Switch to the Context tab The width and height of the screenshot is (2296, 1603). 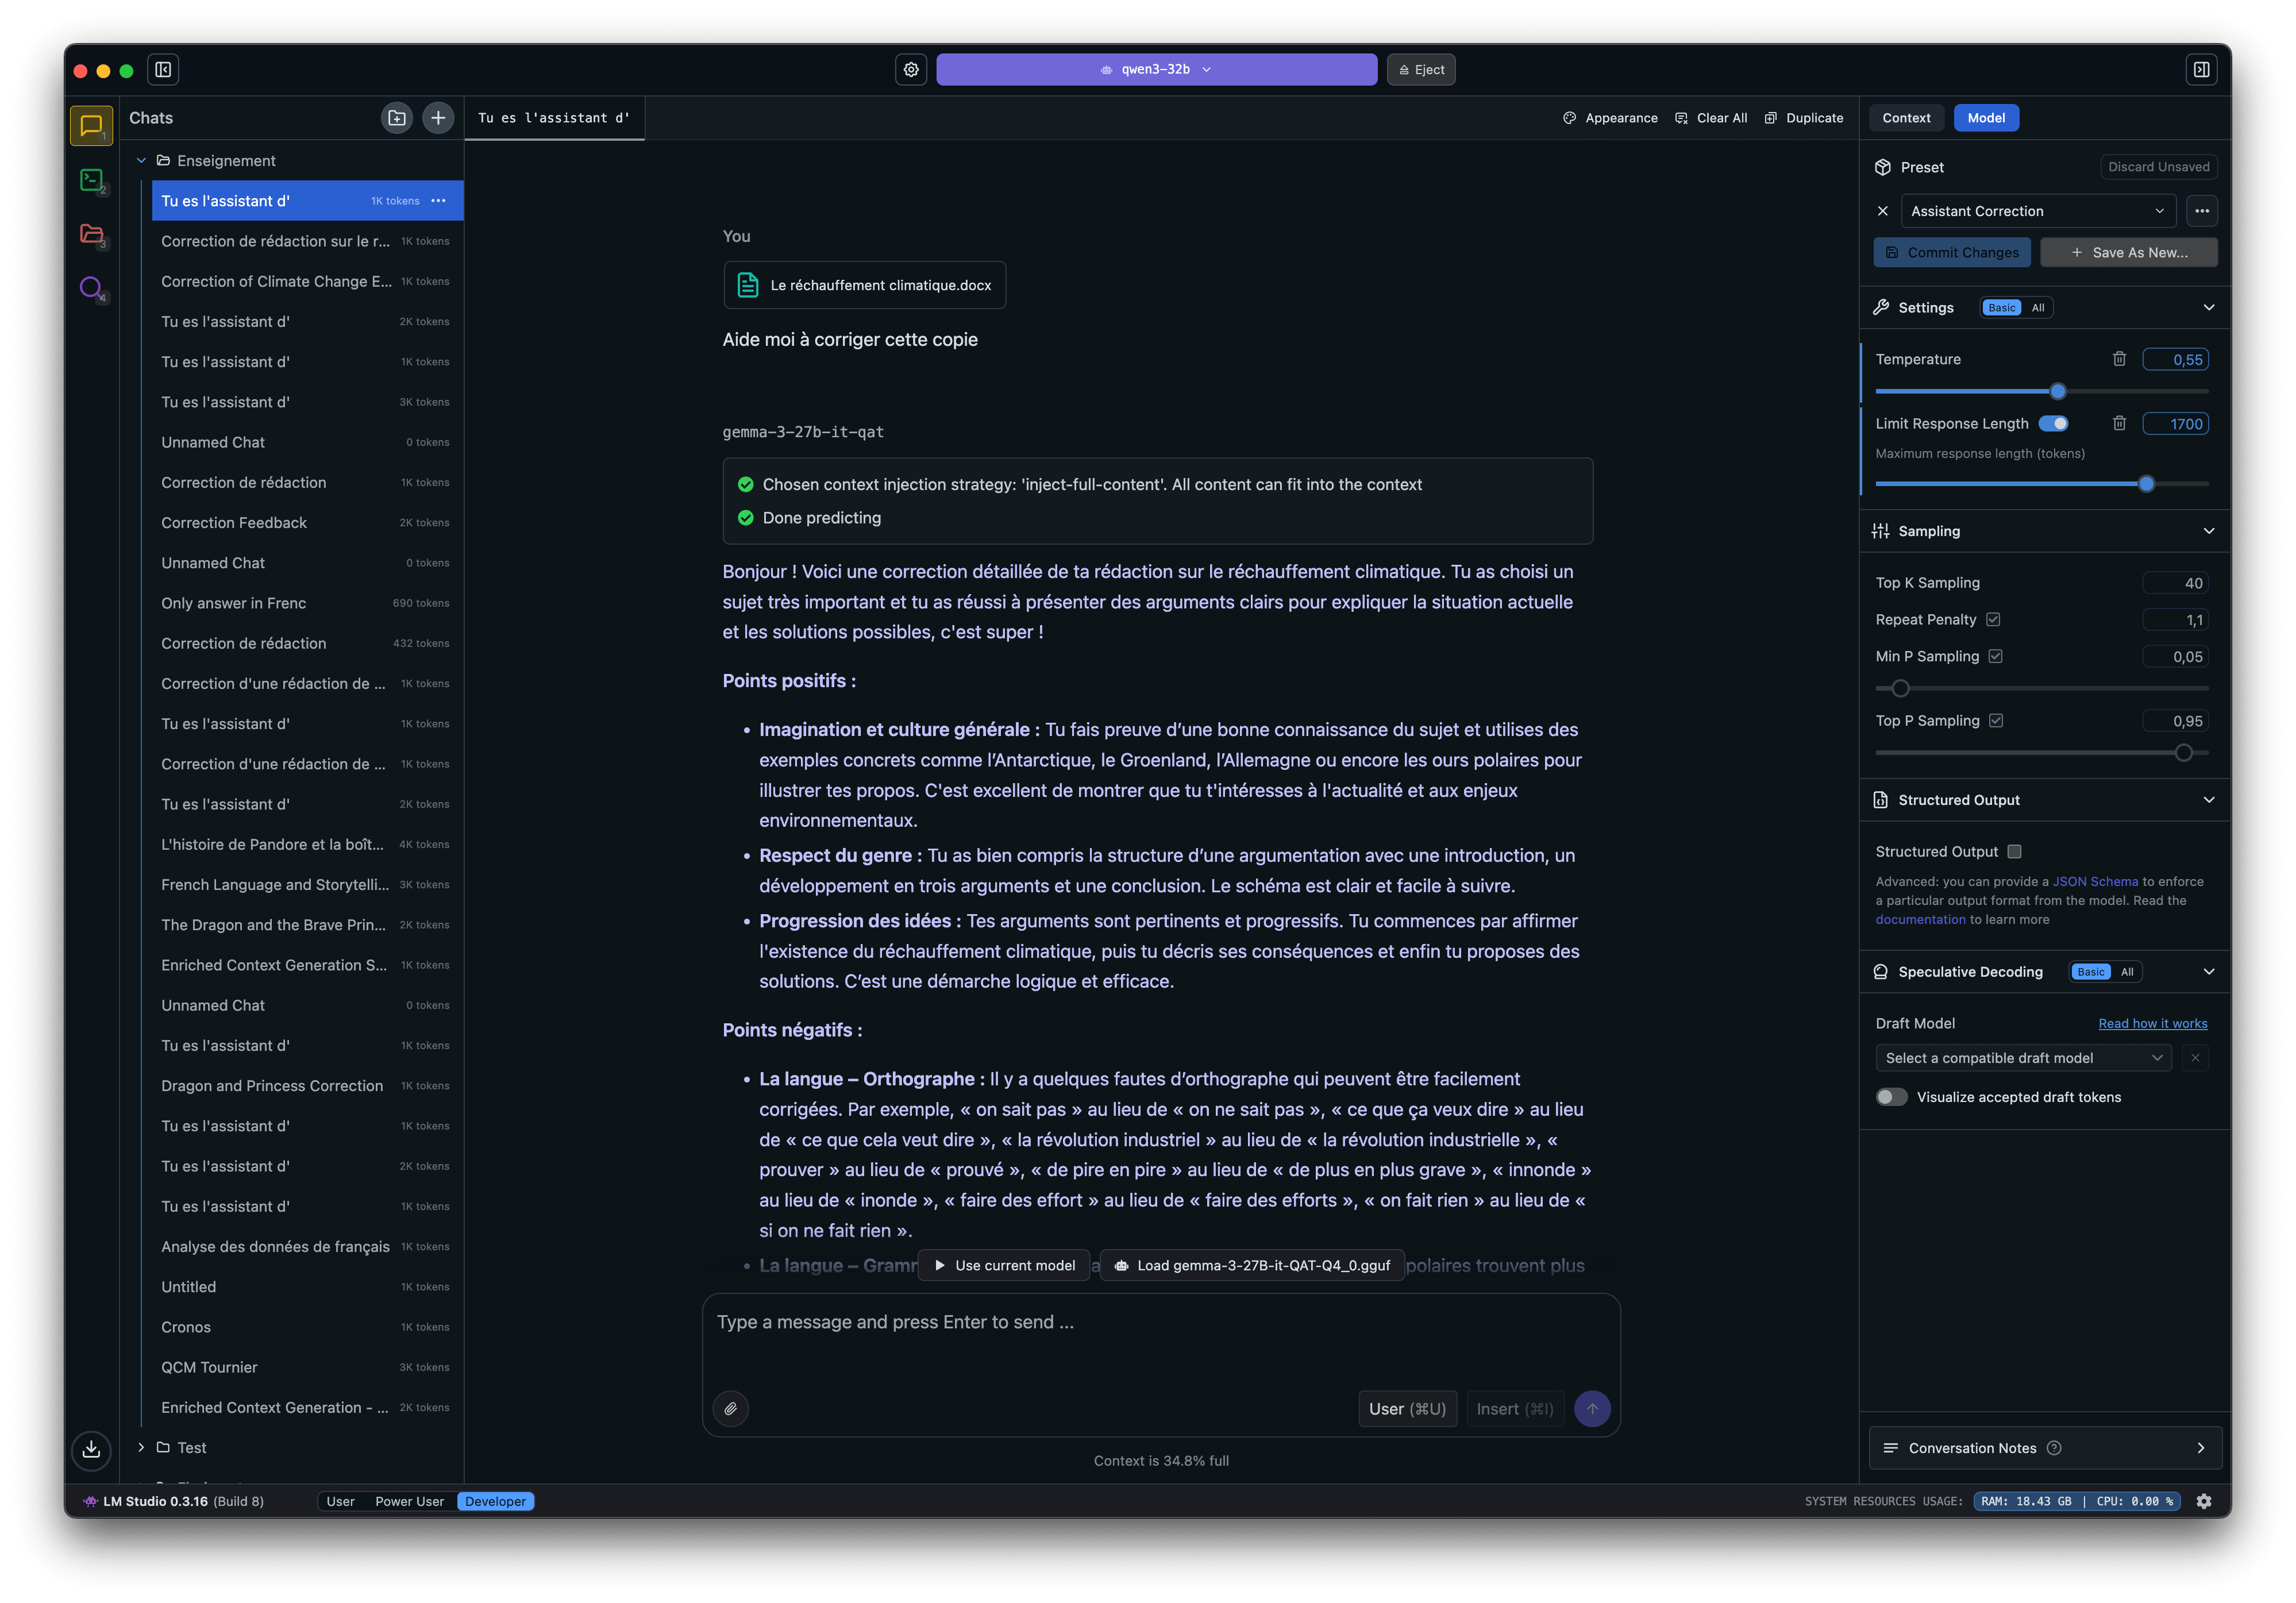click(1906, 118)
